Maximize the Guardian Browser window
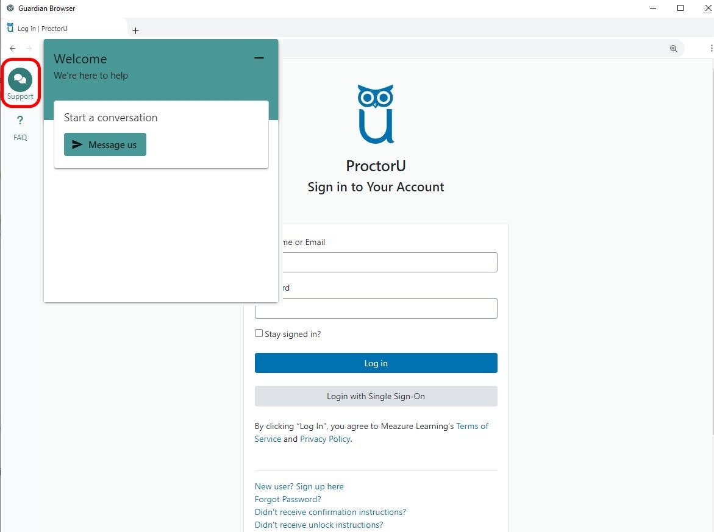This screenshot has height=532, width=714. 680,8
